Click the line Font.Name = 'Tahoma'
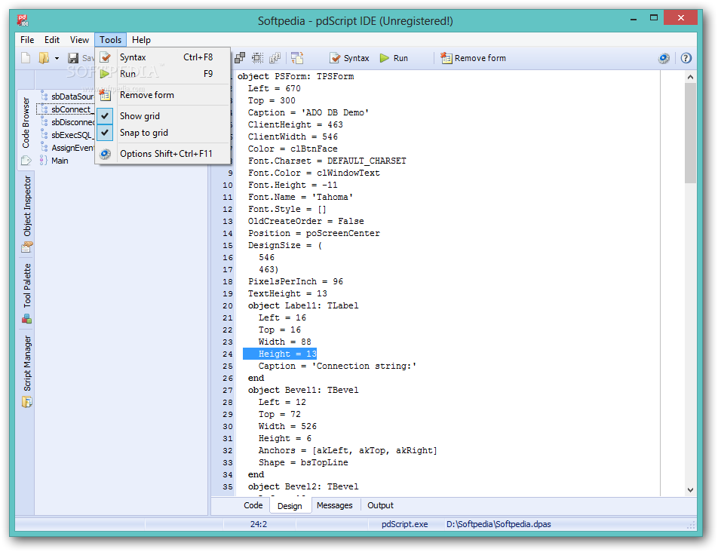 300,197
